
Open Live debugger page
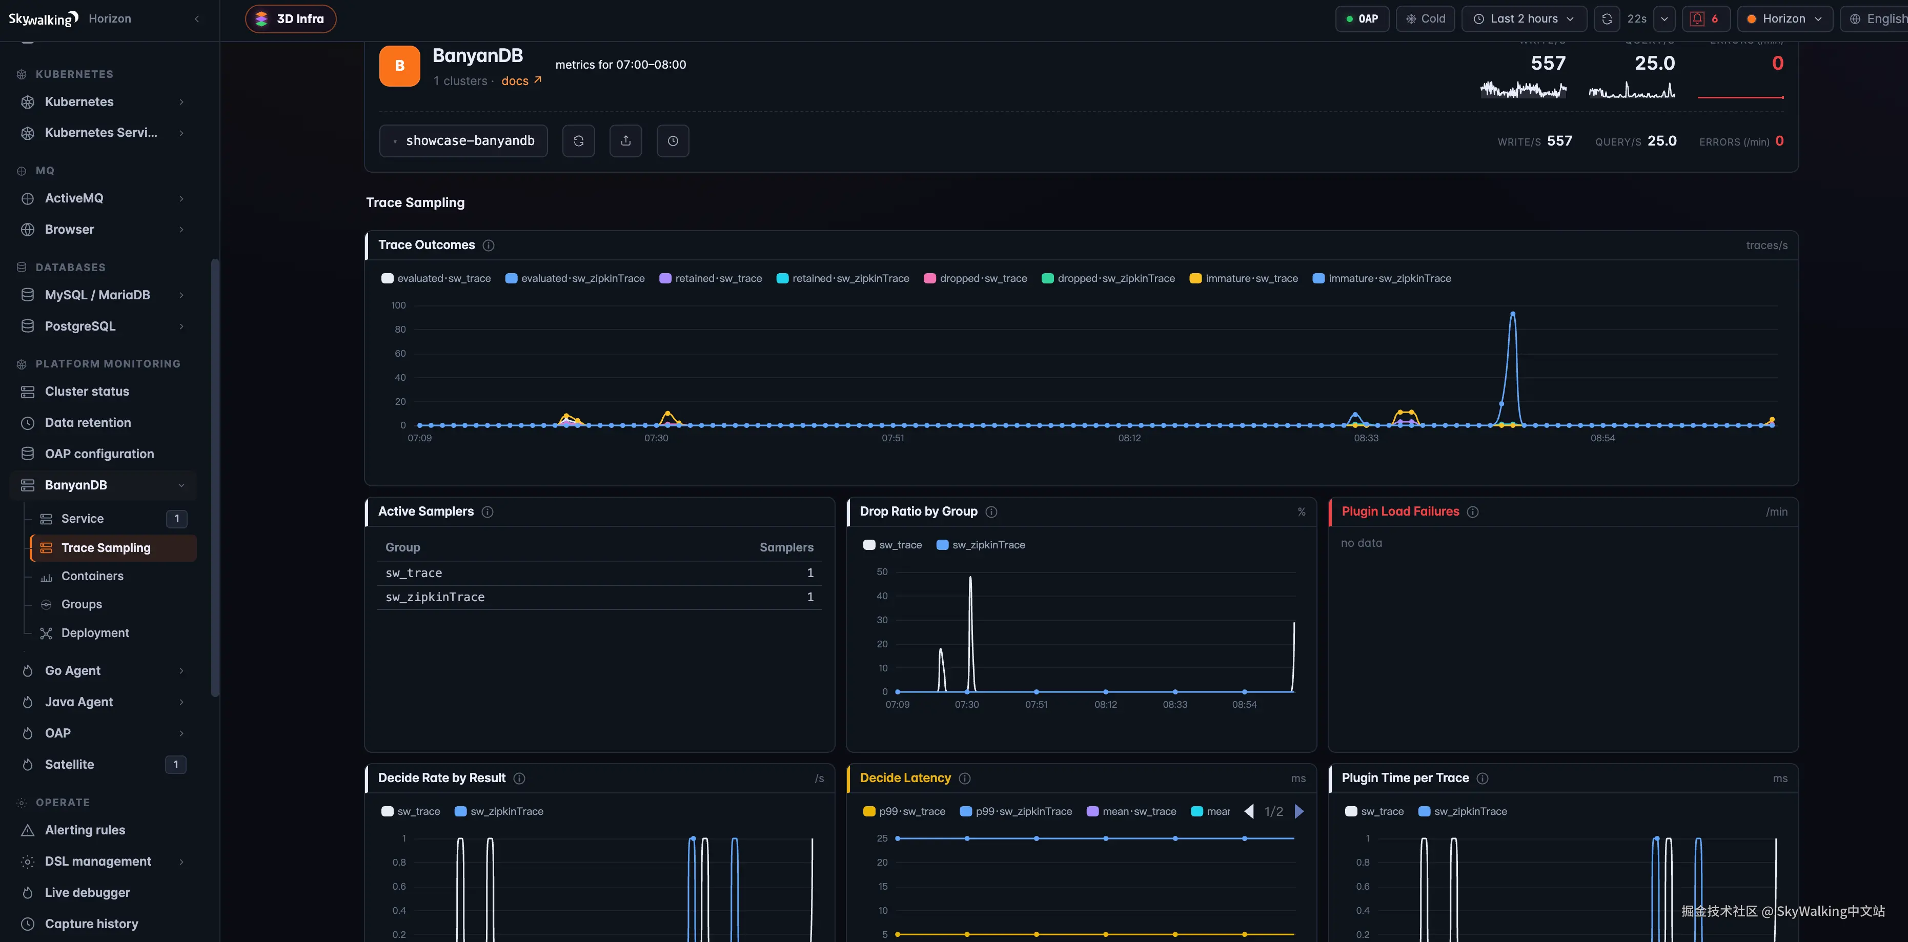[104, 893]
